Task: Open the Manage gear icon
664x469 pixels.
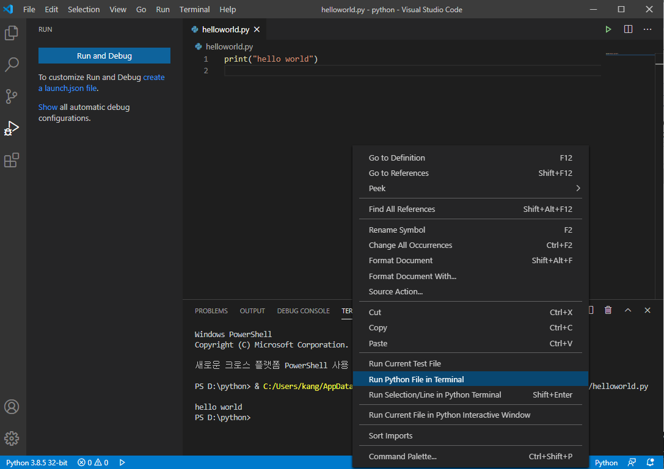Action: [12, 438]
